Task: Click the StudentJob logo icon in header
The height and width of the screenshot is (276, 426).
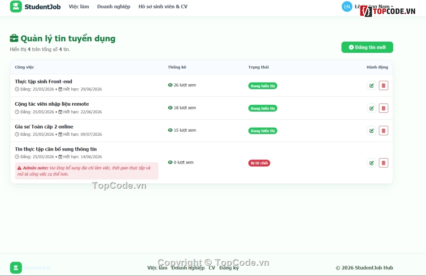Action: (x=16, y=7)
